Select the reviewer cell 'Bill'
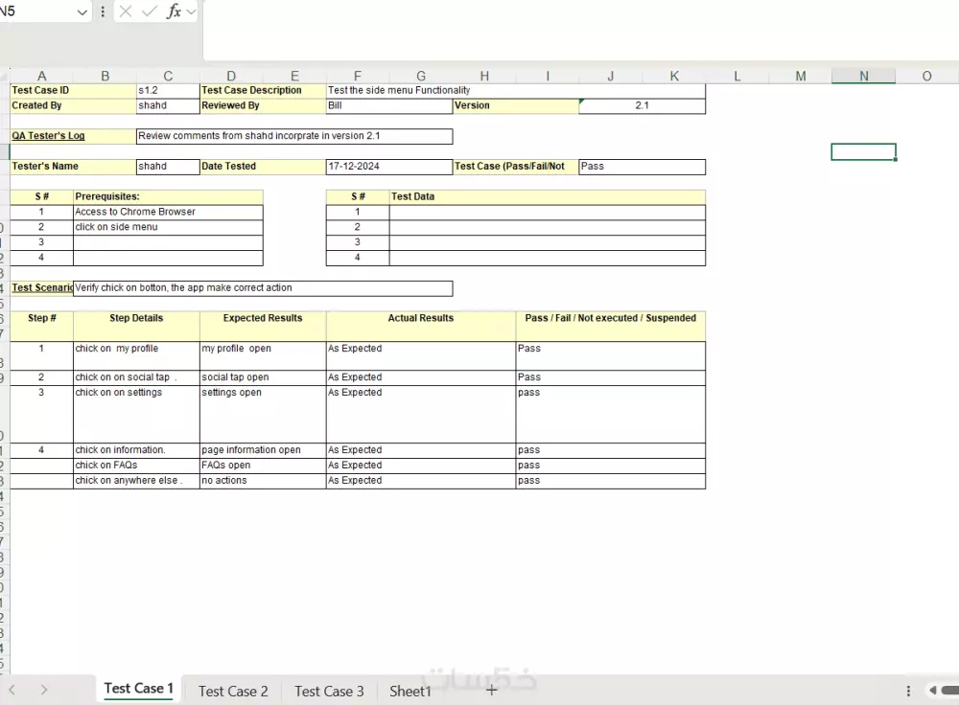Screen dimensions: 959x705 click(x=389, y=105)
